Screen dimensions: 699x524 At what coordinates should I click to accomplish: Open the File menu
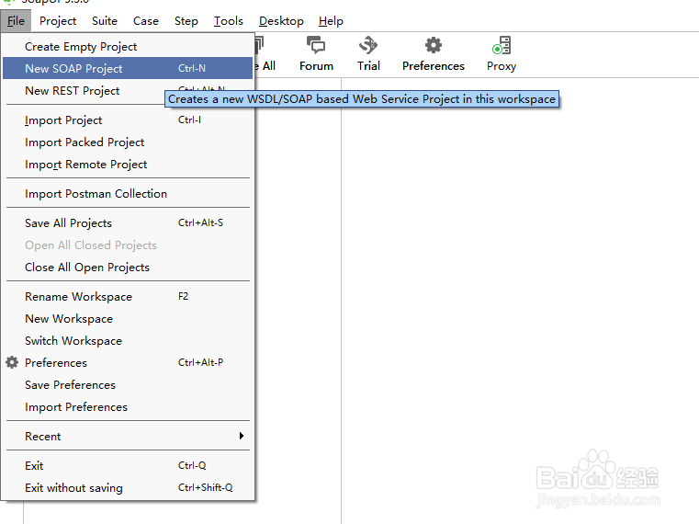[16, 21]
